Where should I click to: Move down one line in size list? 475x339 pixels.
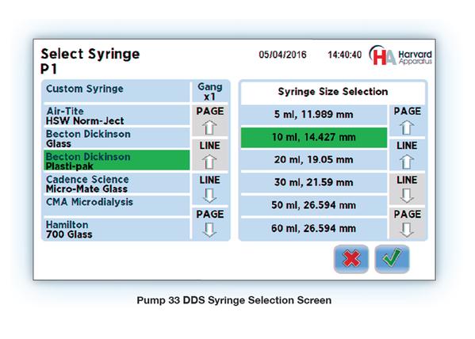pyautogui.click(x=407, y=189)
